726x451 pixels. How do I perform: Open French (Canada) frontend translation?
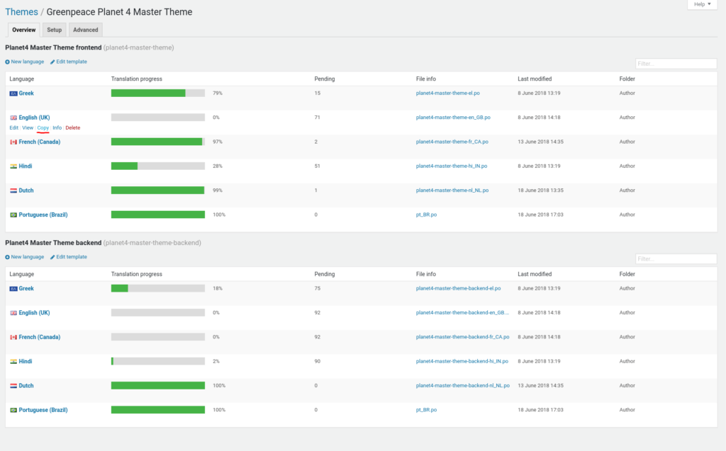click(40, 142)
